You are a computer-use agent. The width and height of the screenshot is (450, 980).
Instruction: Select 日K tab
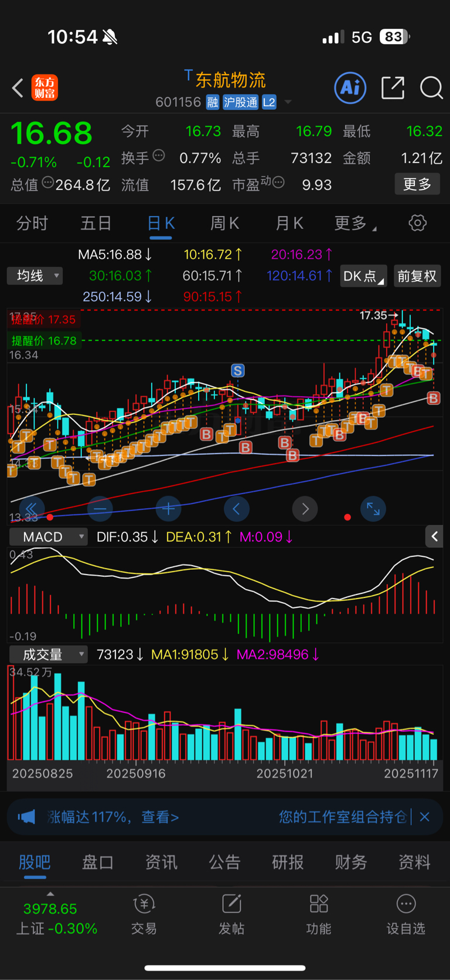pos(161,224)
